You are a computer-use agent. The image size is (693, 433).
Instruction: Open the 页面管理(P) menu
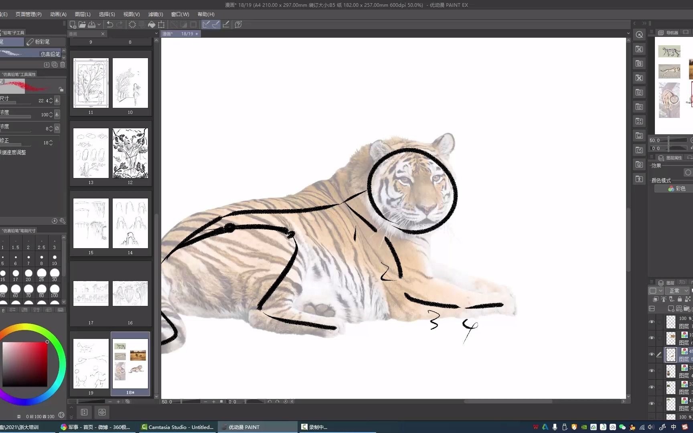pyautogui.click(x=28, y=14)
